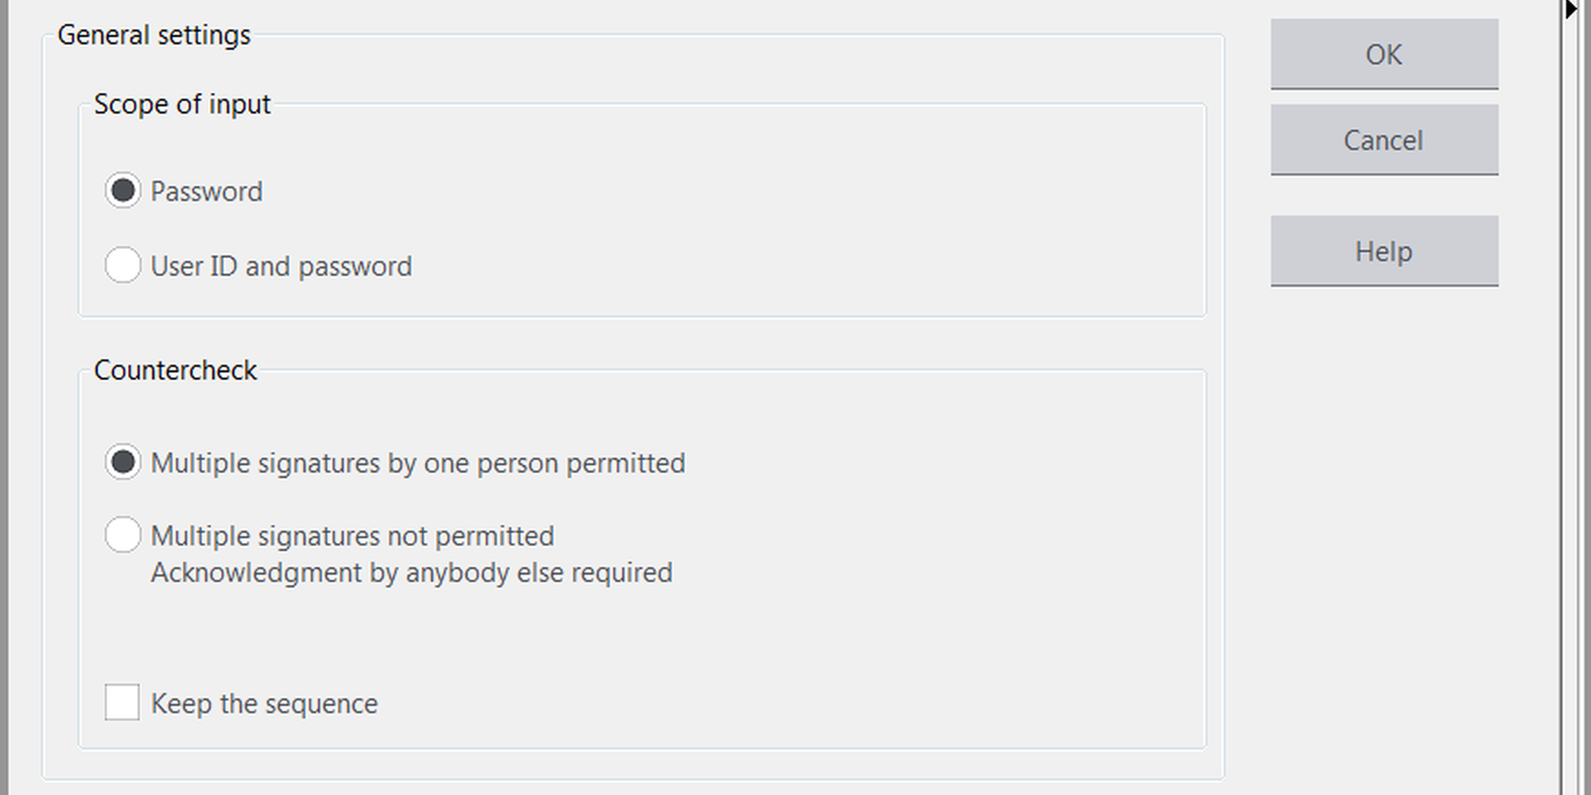This screenshot has width=1591, height=795.
Task: Click the "Keep the sequence" label text
Action: tap(264, 704)
